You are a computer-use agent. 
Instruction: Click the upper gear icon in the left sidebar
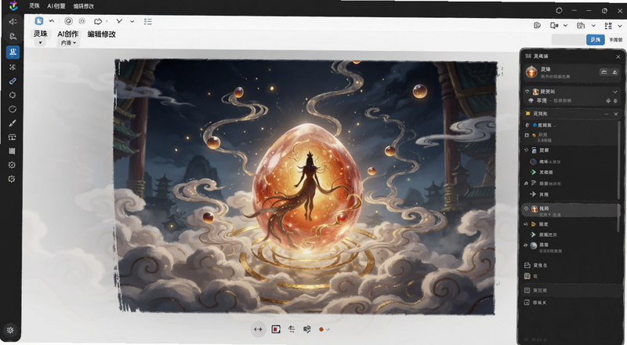point(12,165)
